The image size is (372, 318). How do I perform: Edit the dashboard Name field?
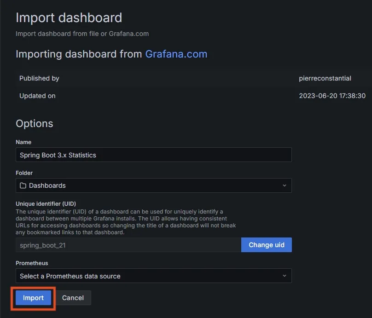[154, 155]
